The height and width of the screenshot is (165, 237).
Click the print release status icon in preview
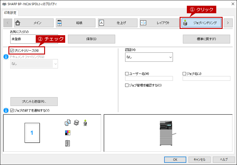point(85,123)
